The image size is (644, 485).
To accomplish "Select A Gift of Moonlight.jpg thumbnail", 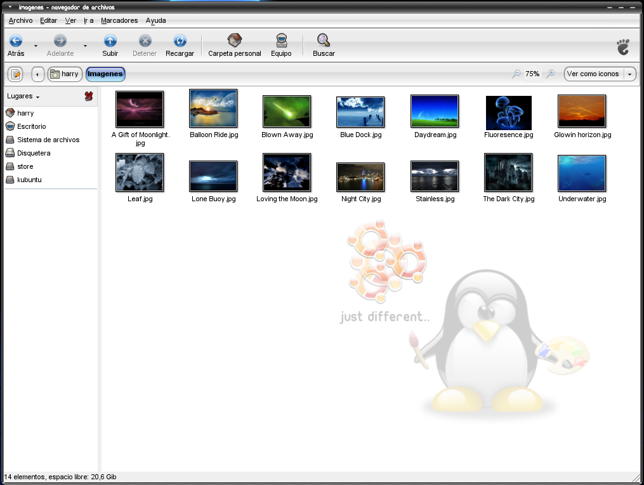I will [140, 109].
